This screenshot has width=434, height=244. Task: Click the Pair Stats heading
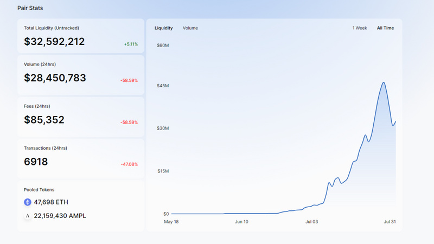point(31,9)
